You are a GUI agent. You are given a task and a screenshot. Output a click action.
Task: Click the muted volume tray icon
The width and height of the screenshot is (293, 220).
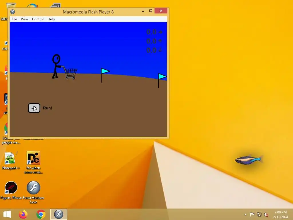point(266,215)
